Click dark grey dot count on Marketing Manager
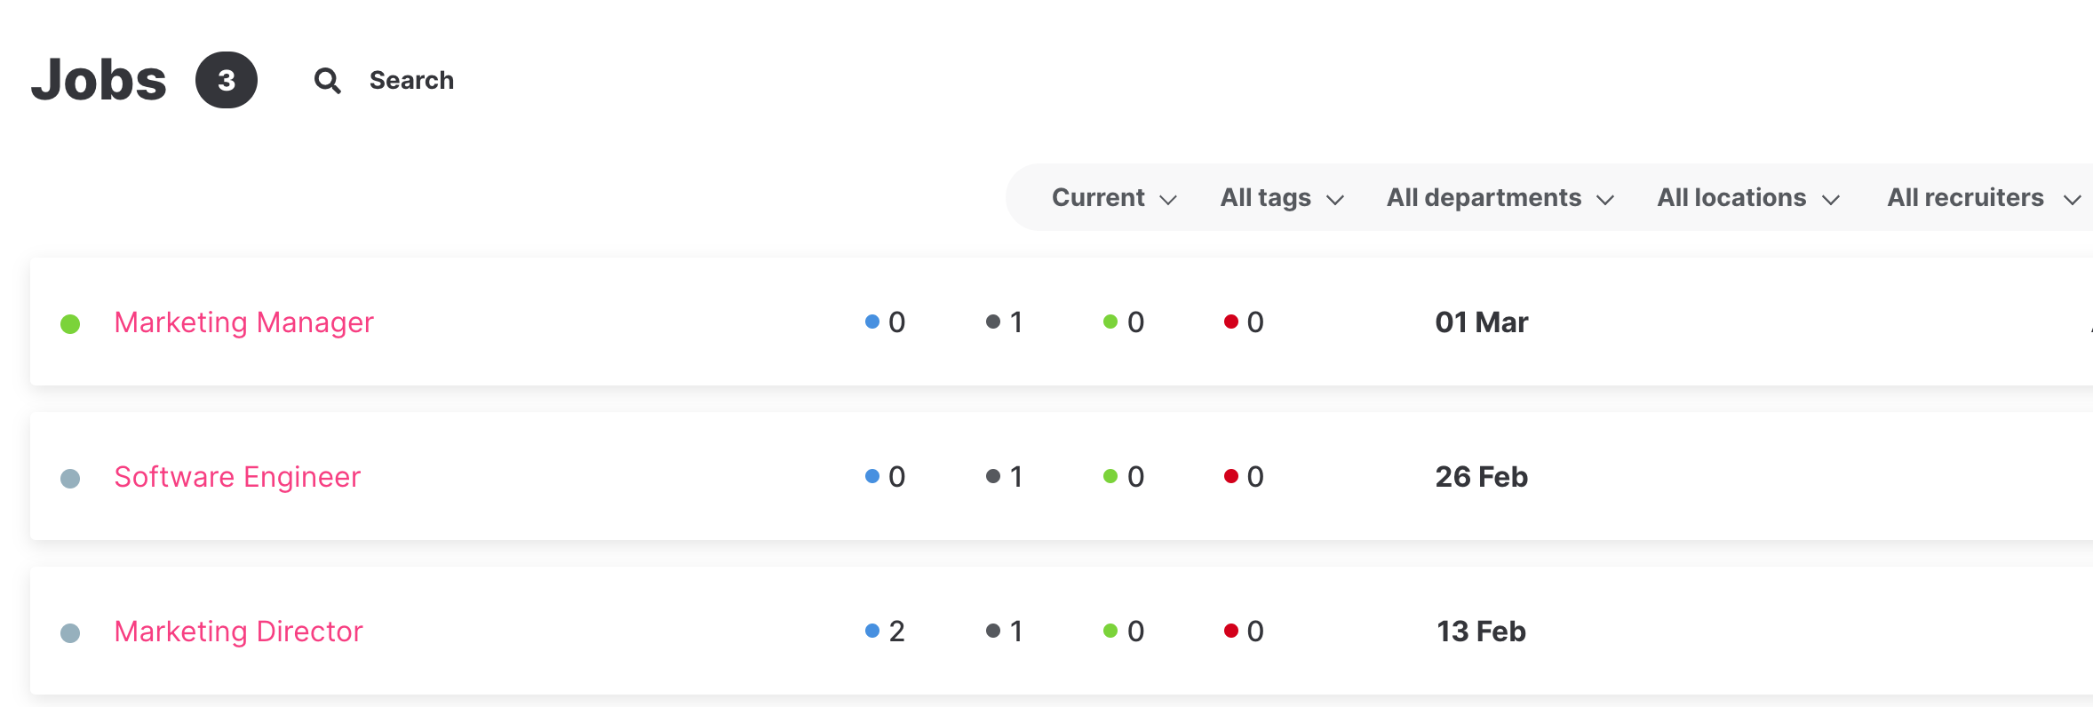 (1005, 322)
